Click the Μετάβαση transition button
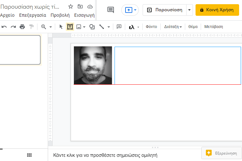This screenshot has height=161, width=242. tap(214, 27)
